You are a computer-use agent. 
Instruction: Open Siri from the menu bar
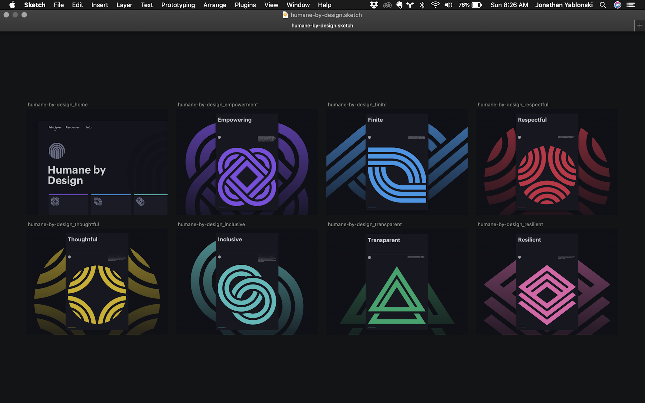coord(617,5)
